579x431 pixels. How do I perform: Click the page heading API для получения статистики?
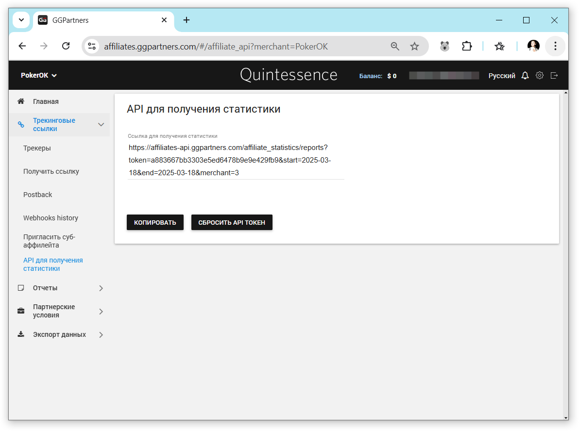pos(204,109)
